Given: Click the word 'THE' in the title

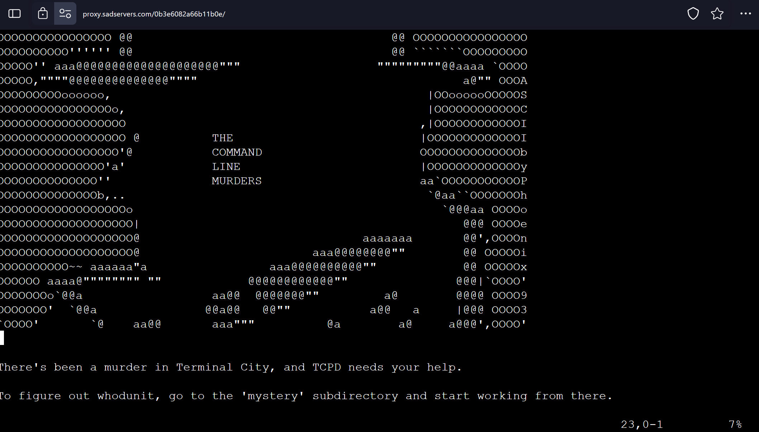Looking at the screenshot, I should (222, 138).
